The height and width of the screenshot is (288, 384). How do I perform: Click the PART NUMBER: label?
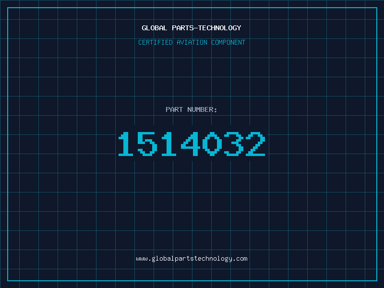(x=192, y=109)
